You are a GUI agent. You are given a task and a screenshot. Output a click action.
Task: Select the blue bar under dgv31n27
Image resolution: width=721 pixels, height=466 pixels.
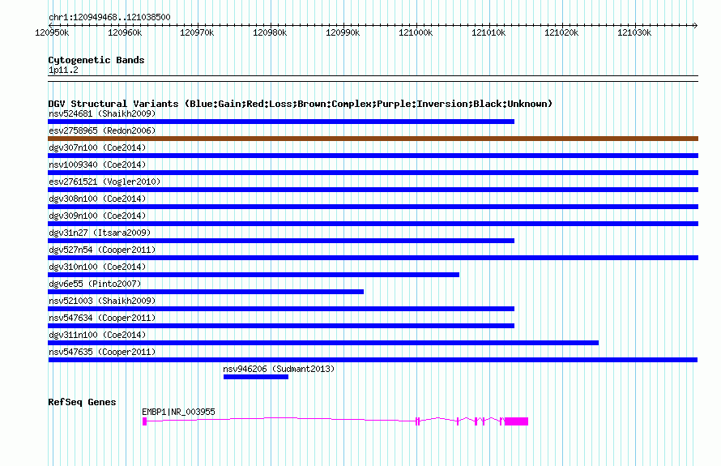pos(281,241)
